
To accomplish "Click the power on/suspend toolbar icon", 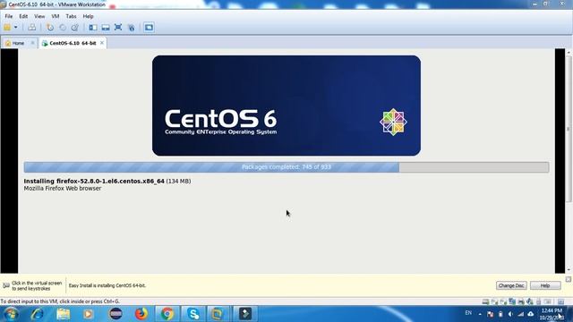I will coord(7,28).
